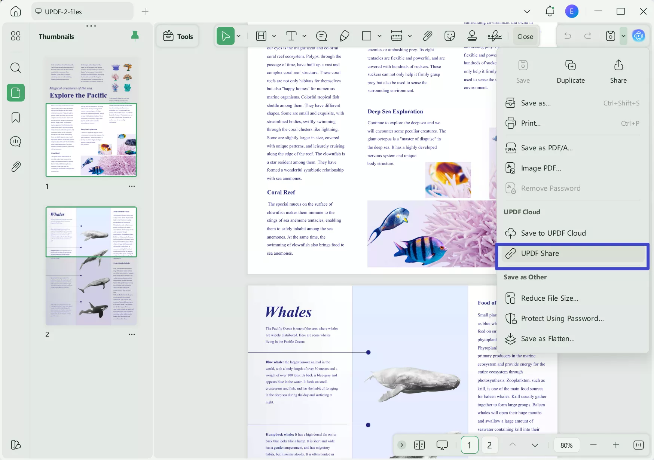Pin the Thumbnails panel
Image resolution: width=654 pixels, height=460 pixels.
134,36
